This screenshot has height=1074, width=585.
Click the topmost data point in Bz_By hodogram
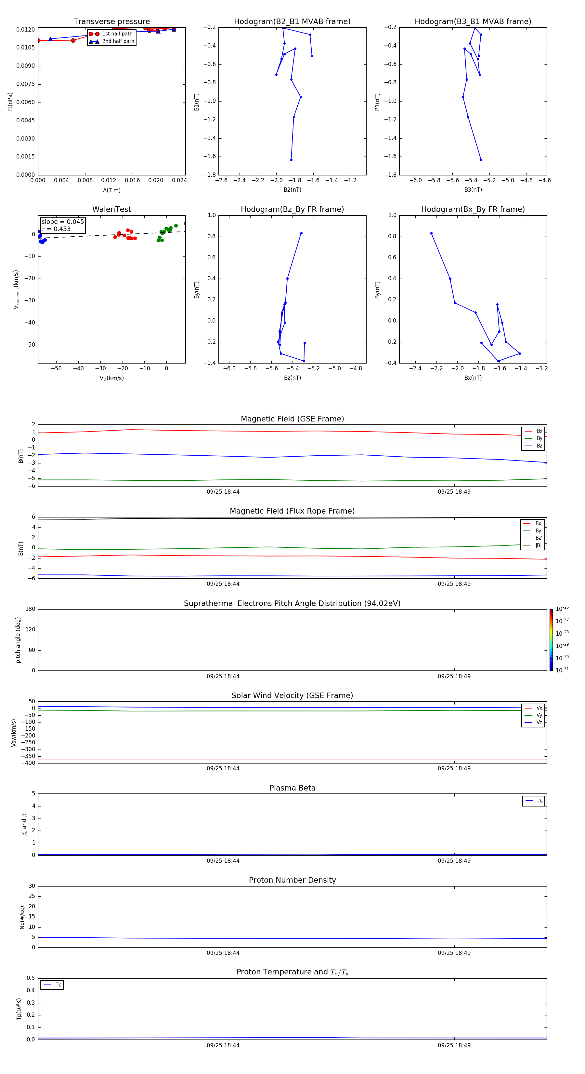tap(302, 233)
